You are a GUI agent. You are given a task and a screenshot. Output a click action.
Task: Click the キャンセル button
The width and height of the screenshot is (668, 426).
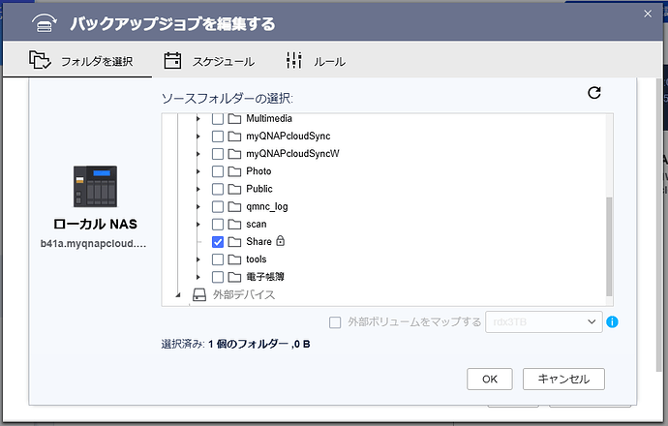point(563,379)
